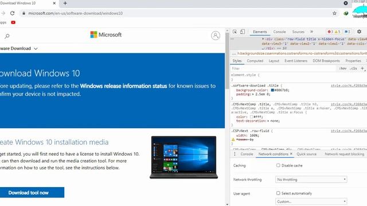Open the drawer Console tab

(x=247, y=154)
